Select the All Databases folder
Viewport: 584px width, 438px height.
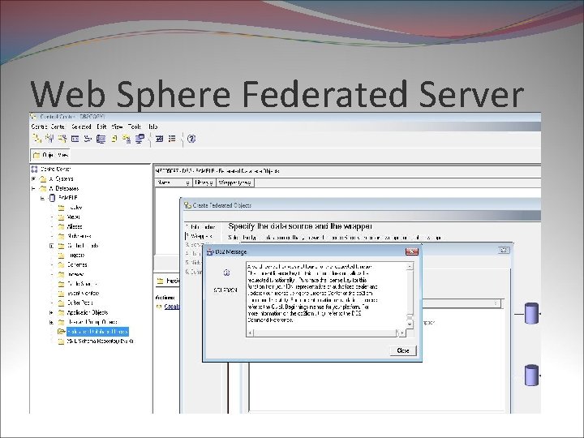[x=64, y=188]
